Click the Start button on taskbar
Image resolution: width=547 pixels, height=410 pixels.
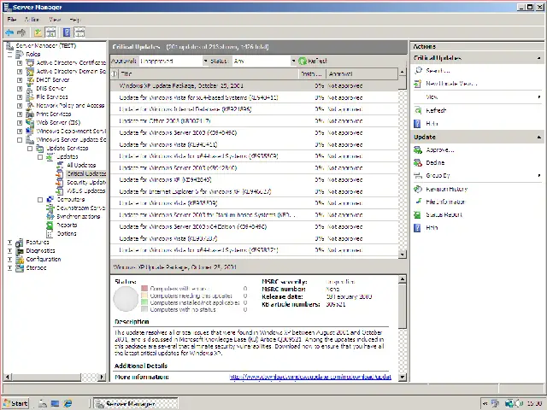click(x=15, y=403)
